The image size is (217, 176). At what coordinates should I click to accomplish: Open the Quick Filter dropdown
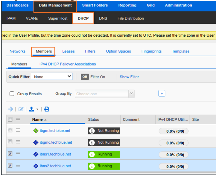tap(52, 77)
